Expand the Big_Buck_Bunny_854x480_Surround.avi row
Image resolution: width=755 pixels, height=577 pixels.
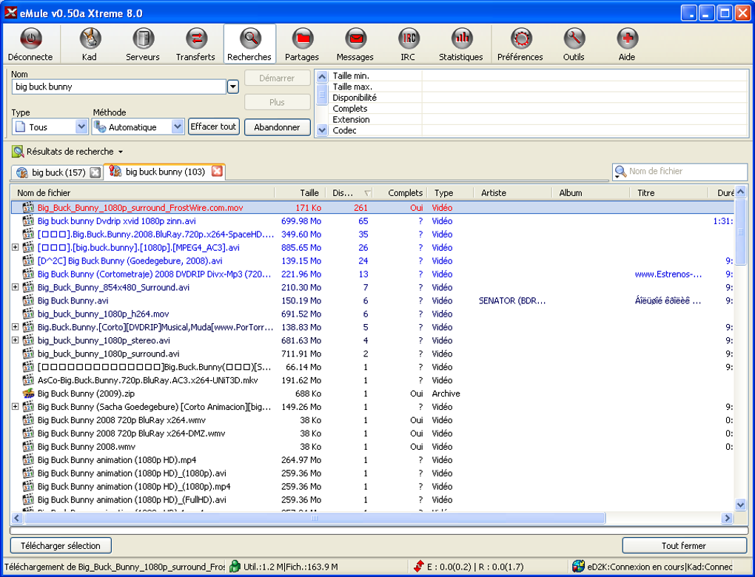pyautogui.click(x=16, y=287)
